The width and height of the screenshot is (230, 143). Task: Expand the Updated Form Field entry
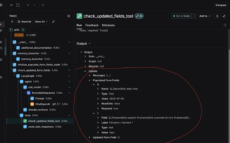90,137
